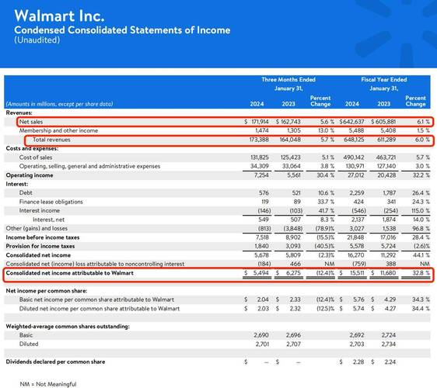Click the operating income value 7,254
437x388 pixels.
262,175
